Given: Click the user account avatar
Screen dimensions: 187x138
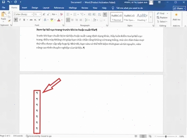Looking at the screenshot, I should 151,2.
